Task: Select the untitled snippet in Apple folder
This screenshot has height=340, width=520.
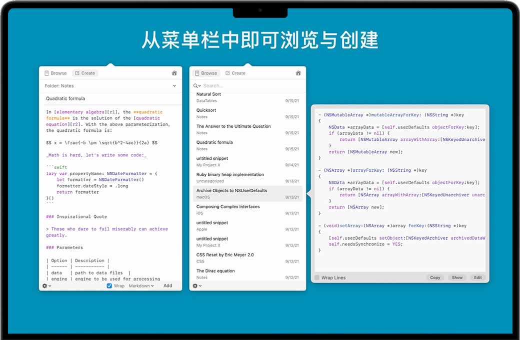Action: tap(247, 226)
